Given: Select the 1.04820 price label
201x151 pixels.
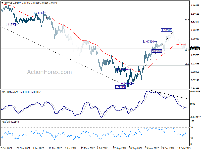Looking at the screenshot, I should [x=157, y=51].
